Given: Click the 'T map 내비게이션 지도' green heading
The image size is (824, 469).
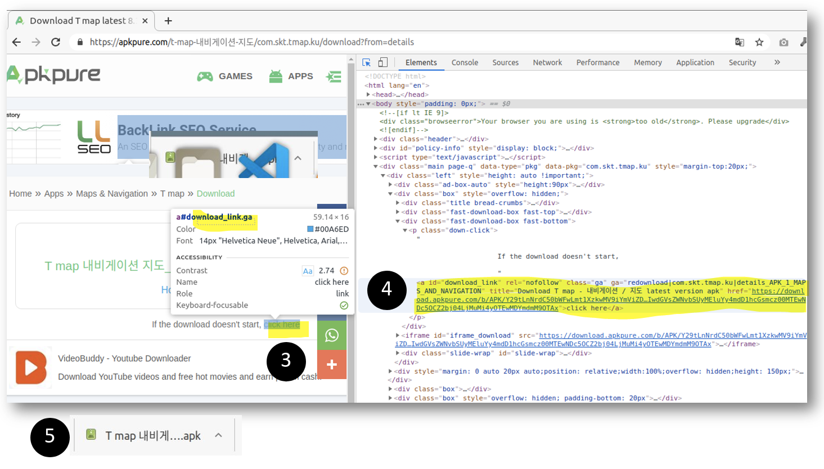Looking at the screenshot, I should (105, 265).
